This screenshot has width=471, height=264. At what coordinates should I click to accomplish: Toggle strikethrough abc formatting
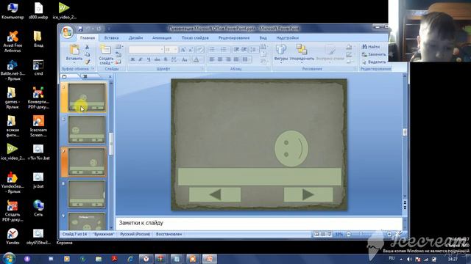point(157,59)
